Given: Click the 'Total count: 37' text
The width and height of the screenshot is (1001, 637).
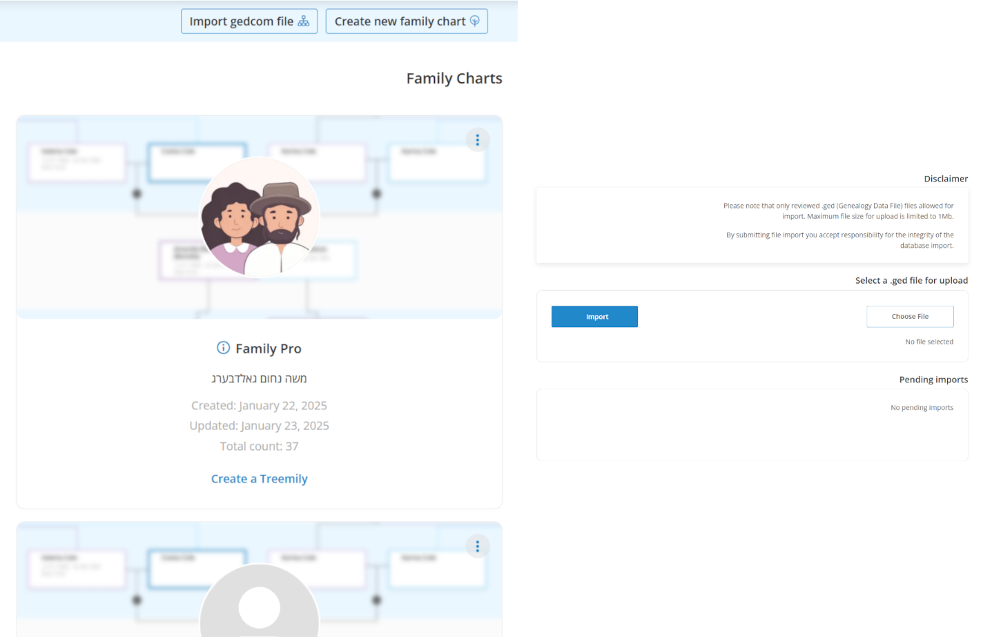Looking at the screenshot, I should tap(260, 447).
